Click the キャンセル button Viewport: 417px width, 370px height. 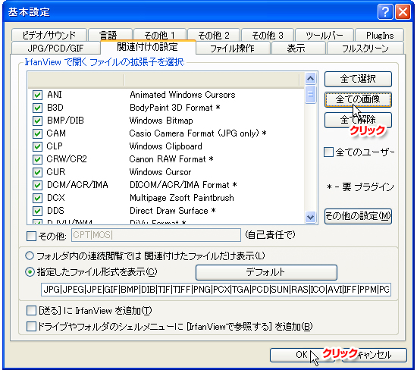pyautogui.click(x=375, y=355)
